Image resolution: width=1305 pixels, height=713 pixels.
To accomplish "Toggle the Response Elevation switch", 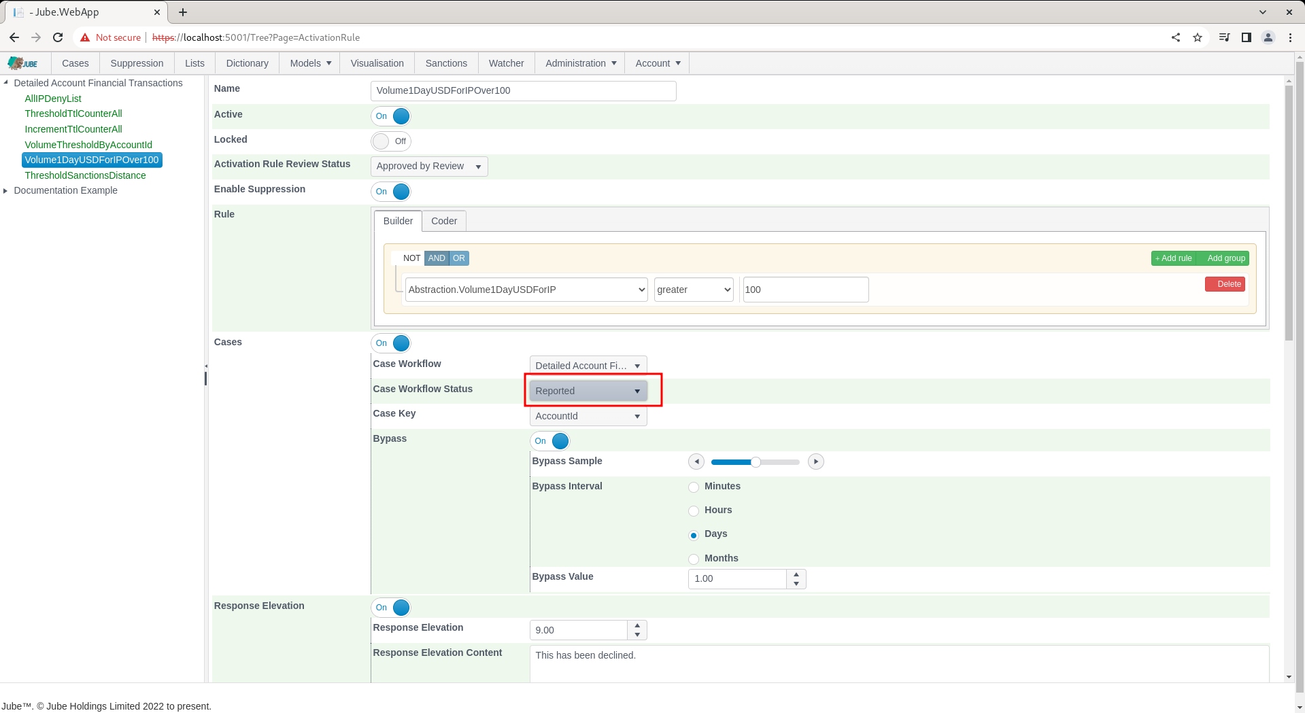I will [392, 608].
